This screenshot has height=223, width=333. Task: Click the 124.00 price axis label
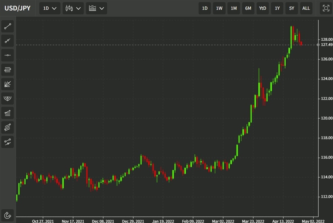[x=327, y=79]
